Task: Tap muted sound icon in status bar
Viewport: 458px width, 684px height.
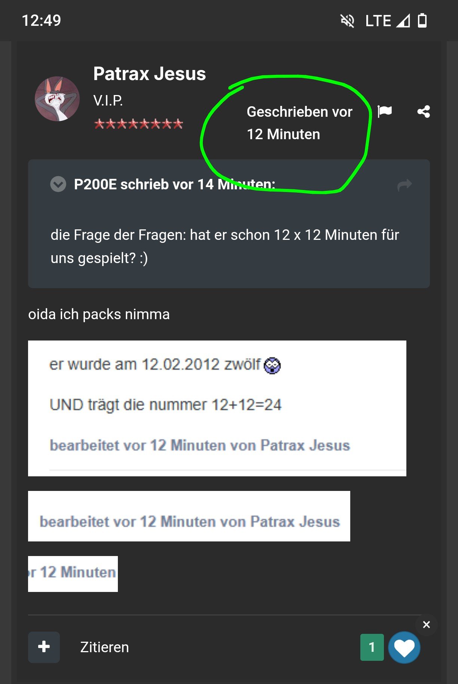Action: point(347,21)
